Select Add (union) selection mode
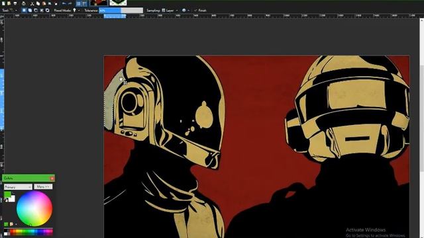The width and height of the screenshot is (424, 238). coord(30,11)
